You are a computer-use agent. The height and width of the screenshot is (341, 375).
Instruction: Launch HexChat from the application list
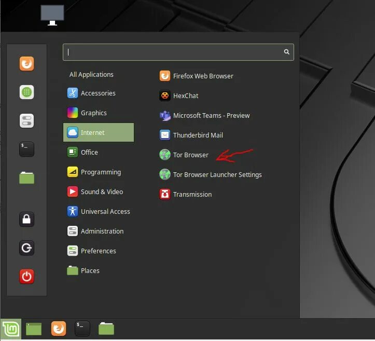click(x=178, y=96)
